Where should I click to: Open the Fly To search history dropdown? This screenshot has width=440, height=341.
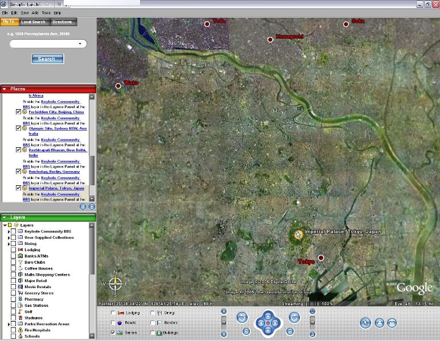[x=80, y=44]
